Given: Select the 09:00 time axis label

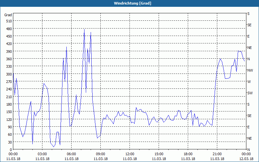Looking at the screenshot, I should click(101, 154).
